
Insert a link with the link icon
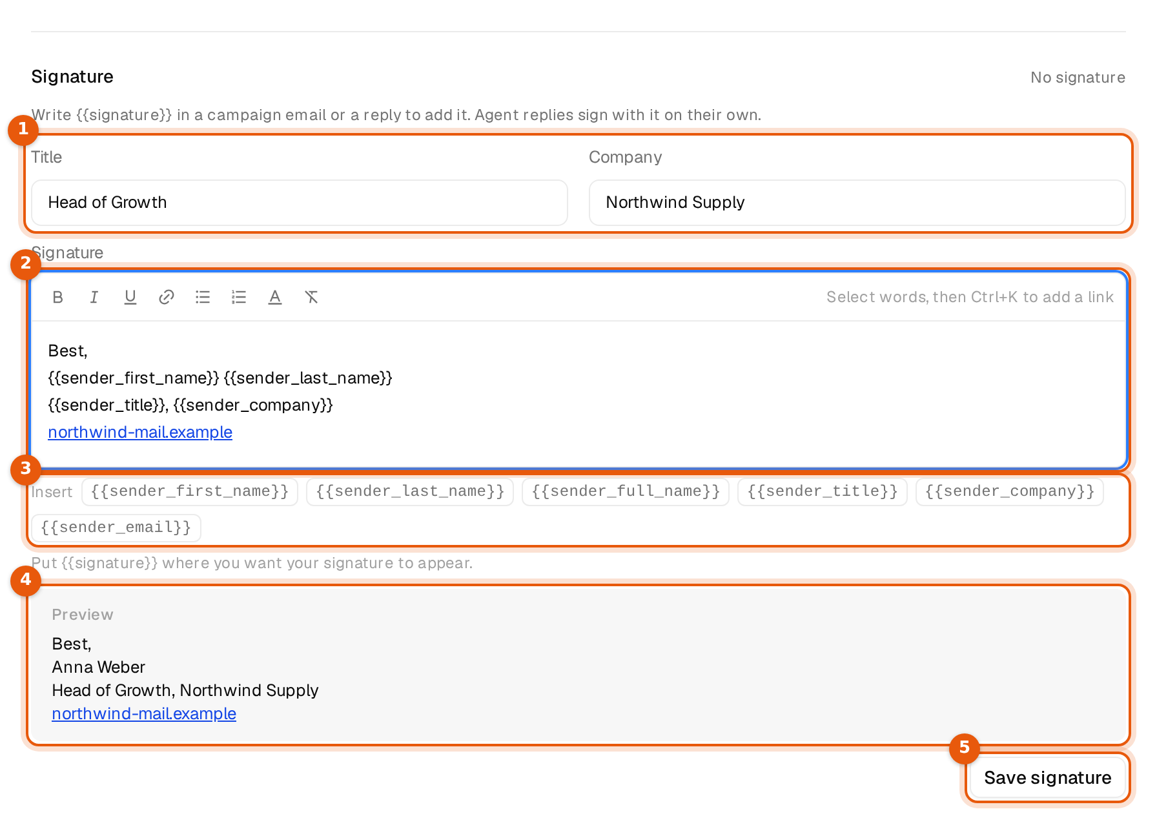[x=166, y=297]
